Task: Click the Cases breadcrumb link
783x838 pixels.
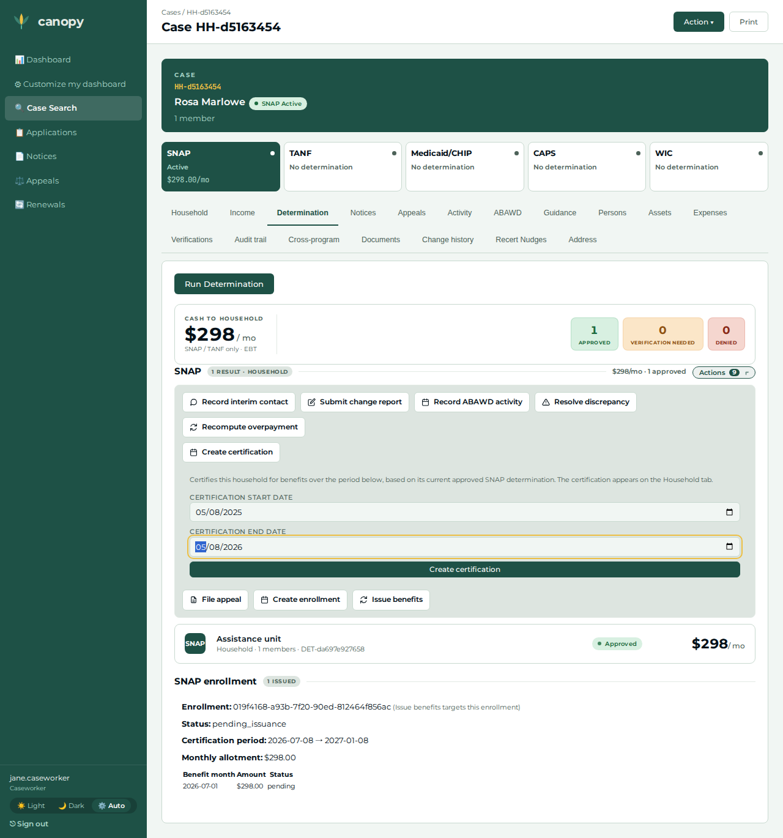Action: tap(171, 12)
